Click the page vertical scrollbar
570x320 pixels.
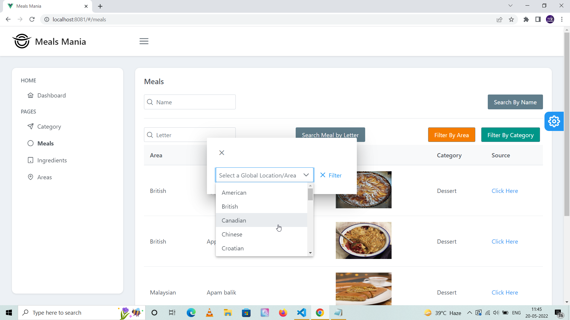[567, 124]
